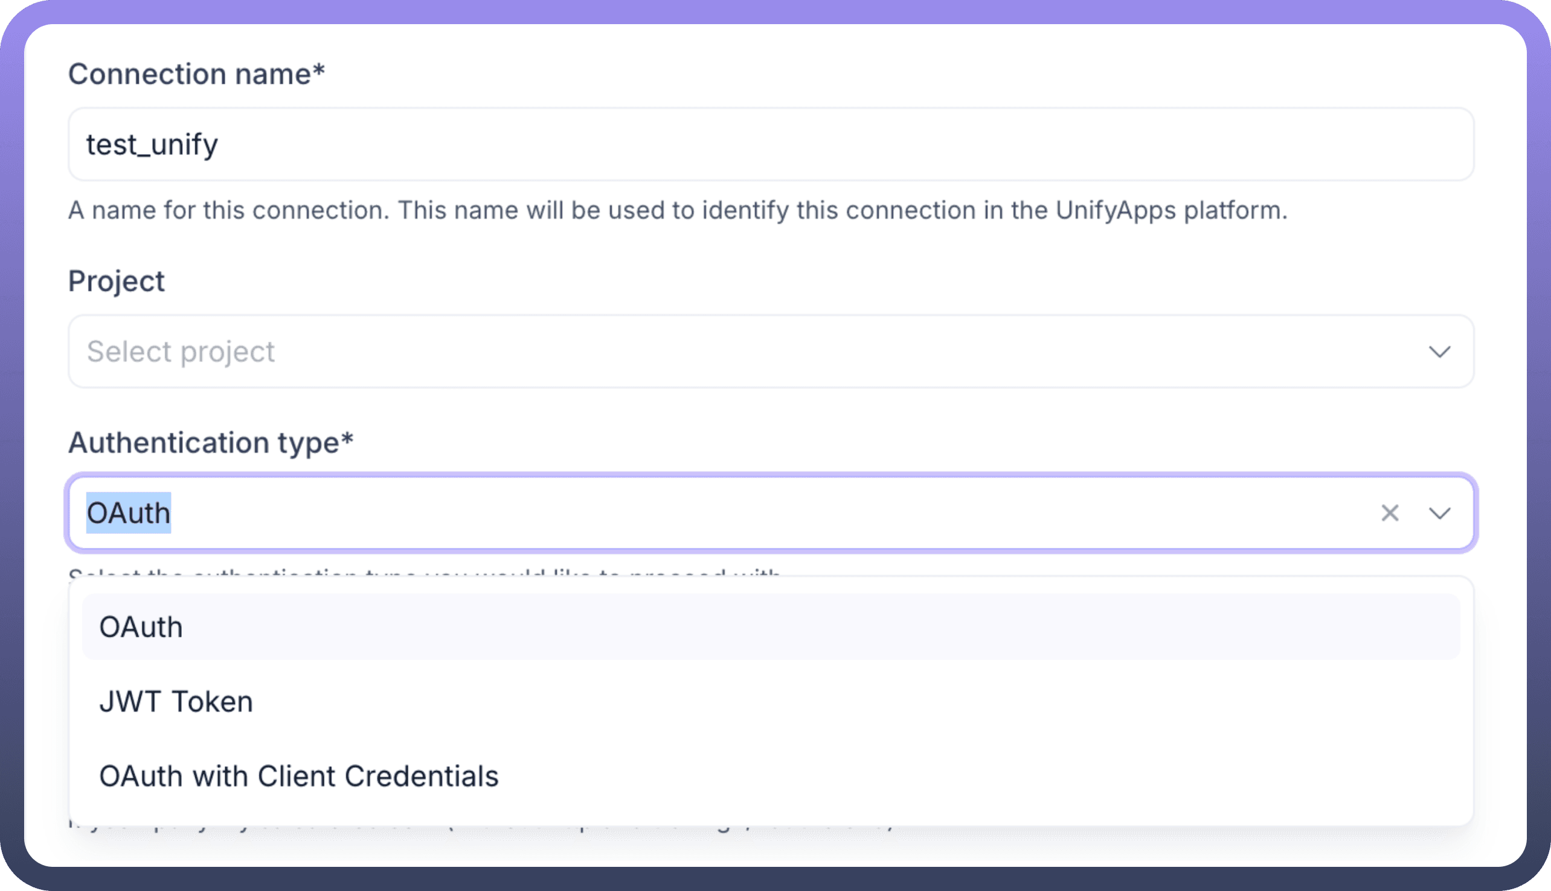Click the Authentication type label
This screenshot has width=1551, height=891.
coord(203,442)
